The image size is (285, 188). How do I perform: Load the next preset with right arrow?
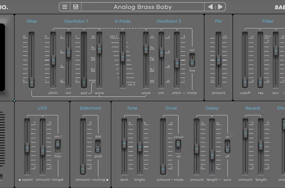pos(220,7)
